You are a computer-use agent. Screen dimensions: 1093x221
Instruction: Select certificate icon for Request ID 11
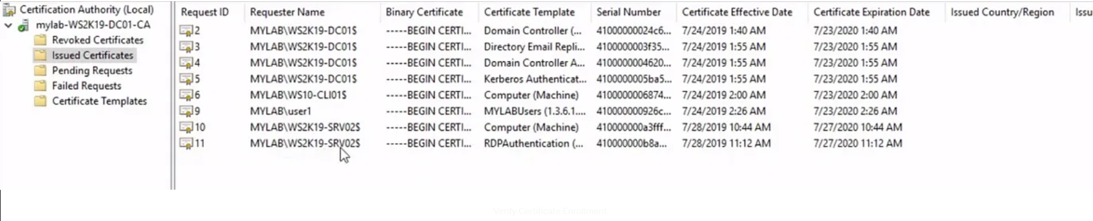tap(186, 144)
